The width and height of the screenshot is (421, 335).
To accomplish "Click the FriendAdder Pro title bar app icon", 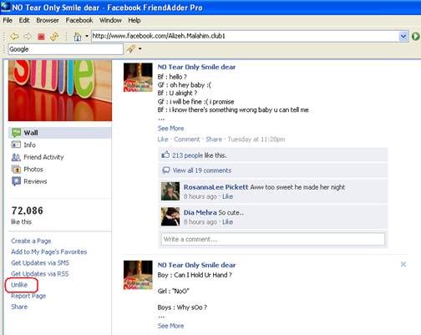I will pyautogui.click(x=6, y=8).
